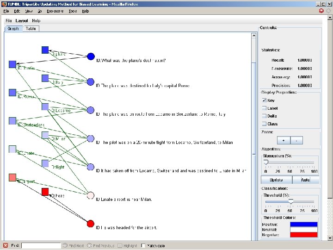Enable the Label display checkbox
Viewport: 333px width, 250px height.
(x=264, y=108)
